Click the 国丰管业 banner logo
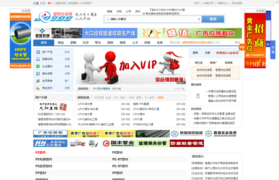Image resolution: width=279 pixels, height=180 pixels. coord(119,143)
